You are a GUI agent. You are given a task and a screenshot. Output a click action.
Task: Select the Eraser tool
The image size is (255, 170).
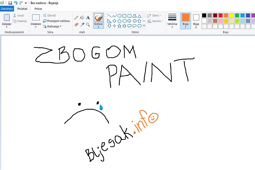coord(76,25)
